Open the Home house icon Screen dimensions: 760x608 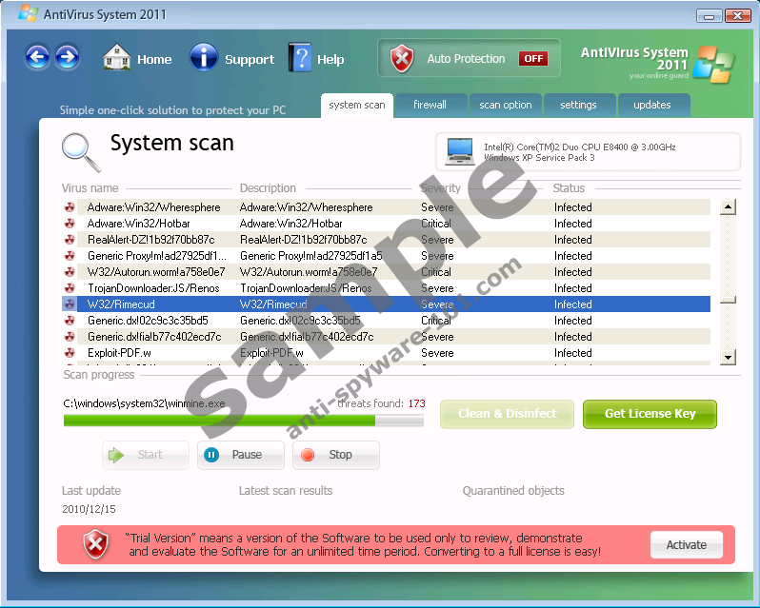(116, 58)
